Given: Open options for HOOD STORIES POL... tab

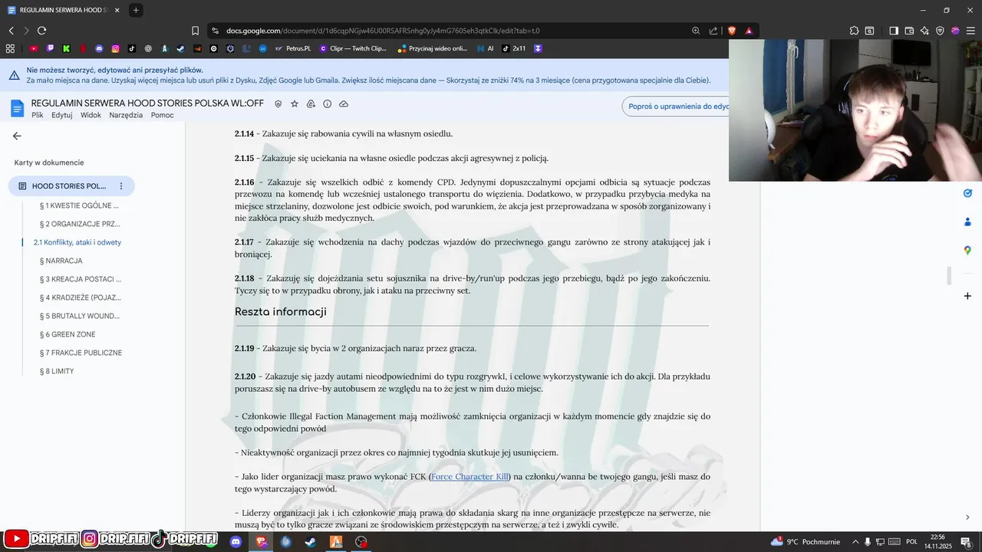Looking at the screenshot, I should pos(121,186).
